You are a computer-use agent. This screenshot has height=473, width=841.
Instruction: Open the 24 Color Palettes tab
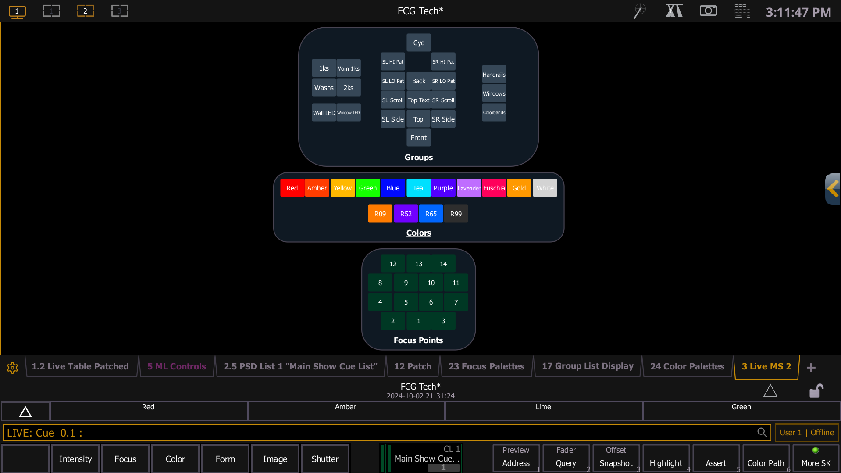[687, 366]
